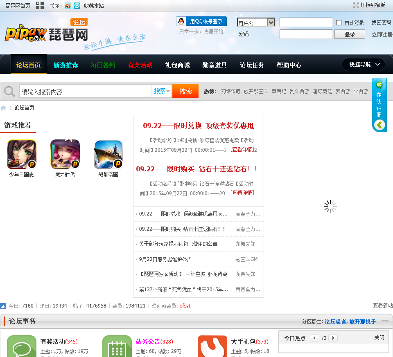Screen dimensions: 393x357
Task: Collapse the 在线客服 panel with green arrow
Action: (x=379, y=125)
